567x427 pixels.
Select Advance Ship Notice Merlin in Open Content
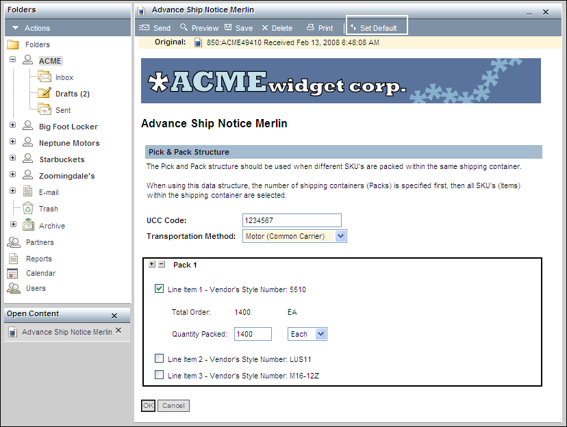pyautogui.click(x=67, y=332)
